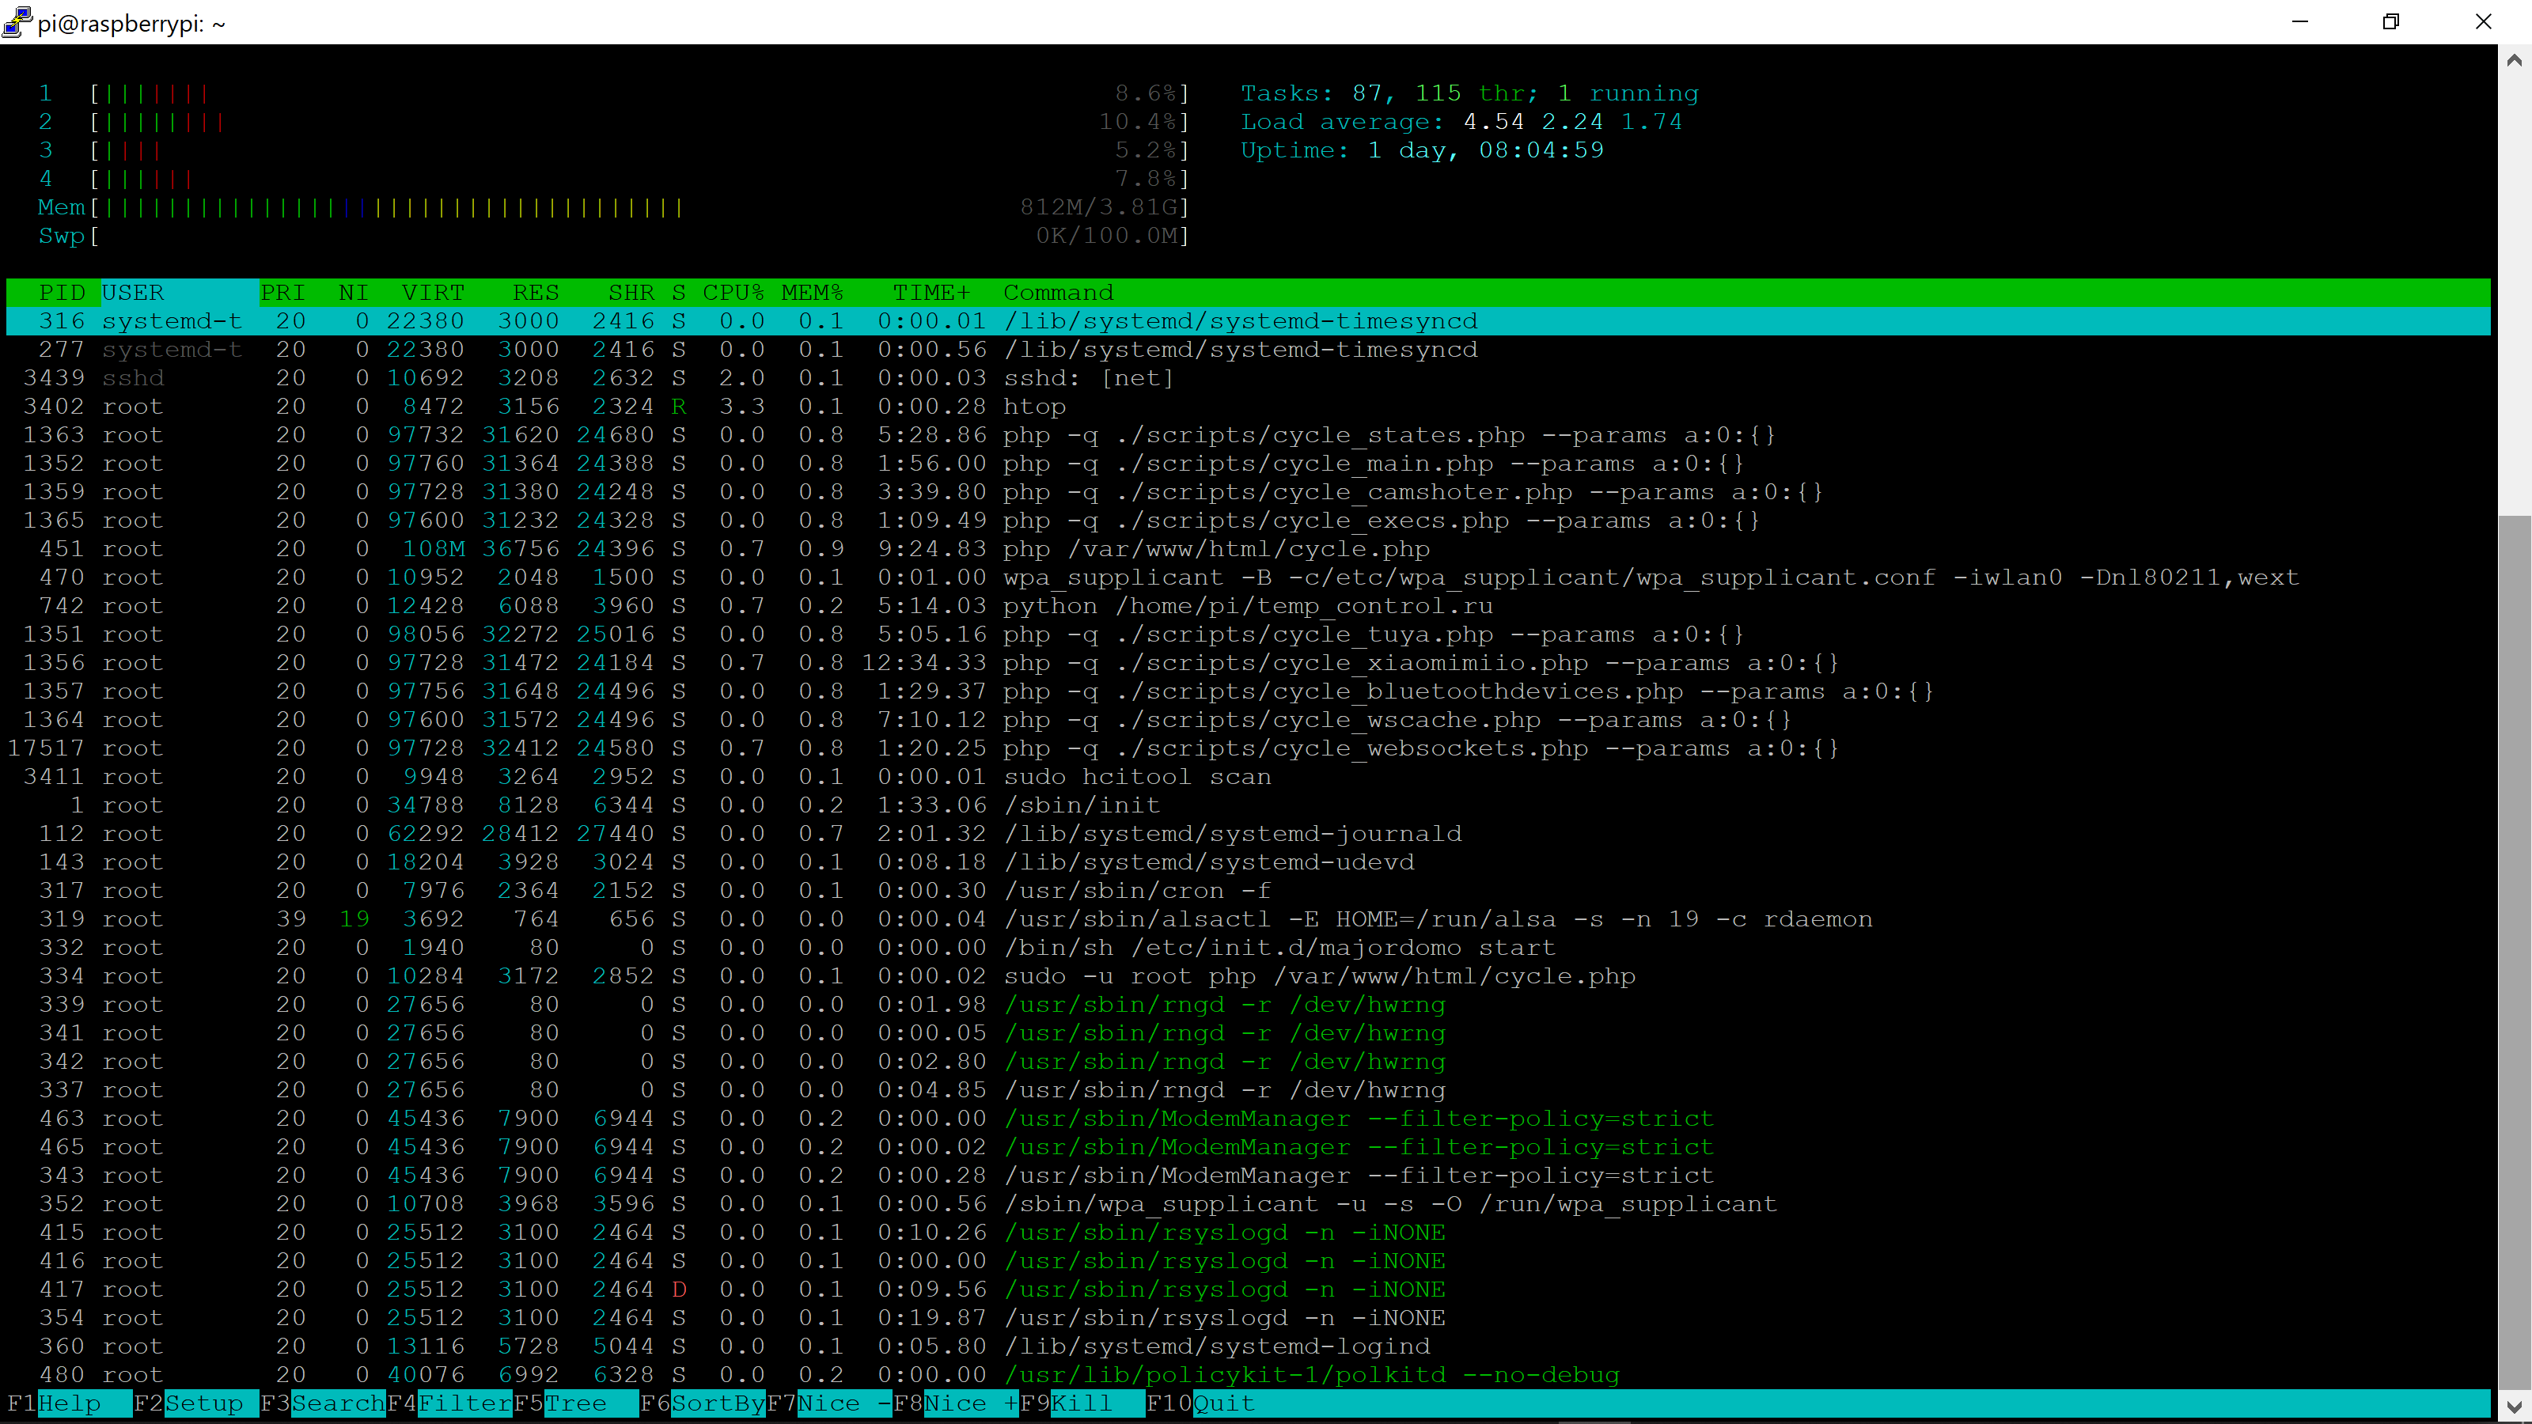Click the scrollbar down arrow
2532x1424 pixels.
(x=2516, y=1408)
